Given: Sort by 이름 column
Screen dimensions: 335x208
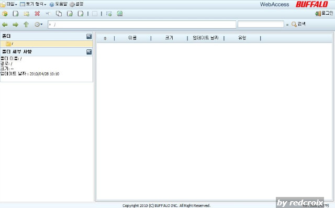Looking at the screenshot, I should (132, 38).
